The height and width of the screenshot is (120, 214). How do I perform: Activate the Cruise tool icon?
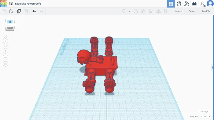click(x=166, y=11)
